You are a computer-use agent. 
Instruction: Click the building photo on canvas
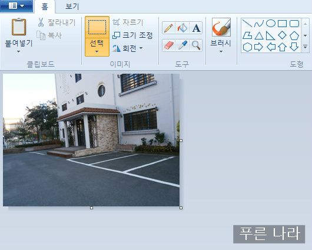point(91,140)
